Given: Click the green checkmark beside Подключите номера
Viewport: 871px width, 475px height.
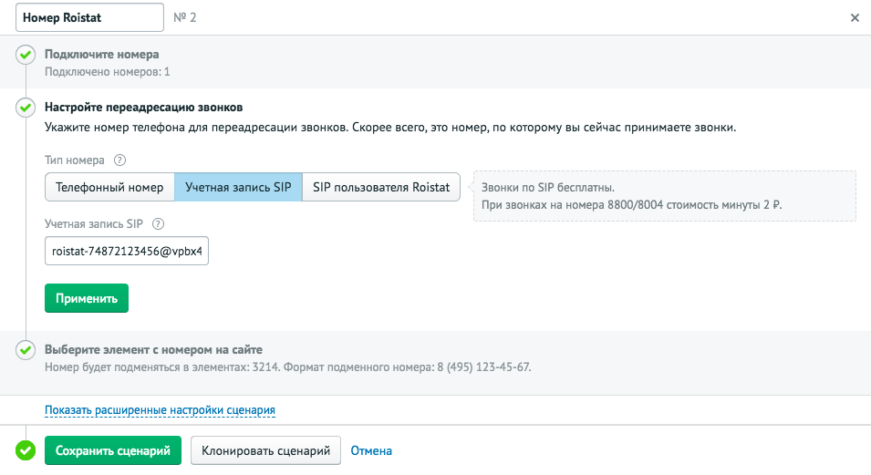Looking at the screenshot, I should coord(26,56).
